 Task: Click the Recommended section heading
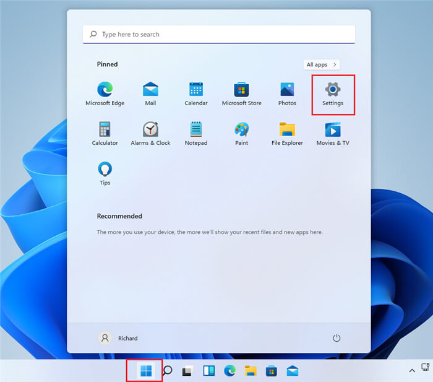(x=119, y=216)
